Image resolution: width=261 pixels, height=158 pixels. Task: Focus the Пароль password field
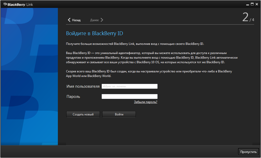129,96
